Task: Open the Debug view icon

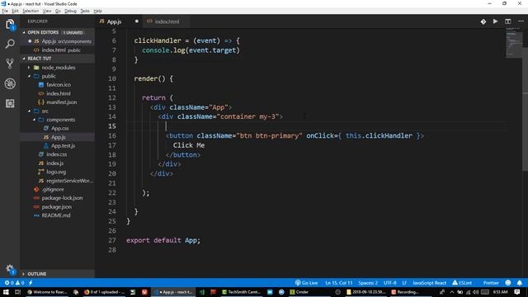Action: click(10, 83)
